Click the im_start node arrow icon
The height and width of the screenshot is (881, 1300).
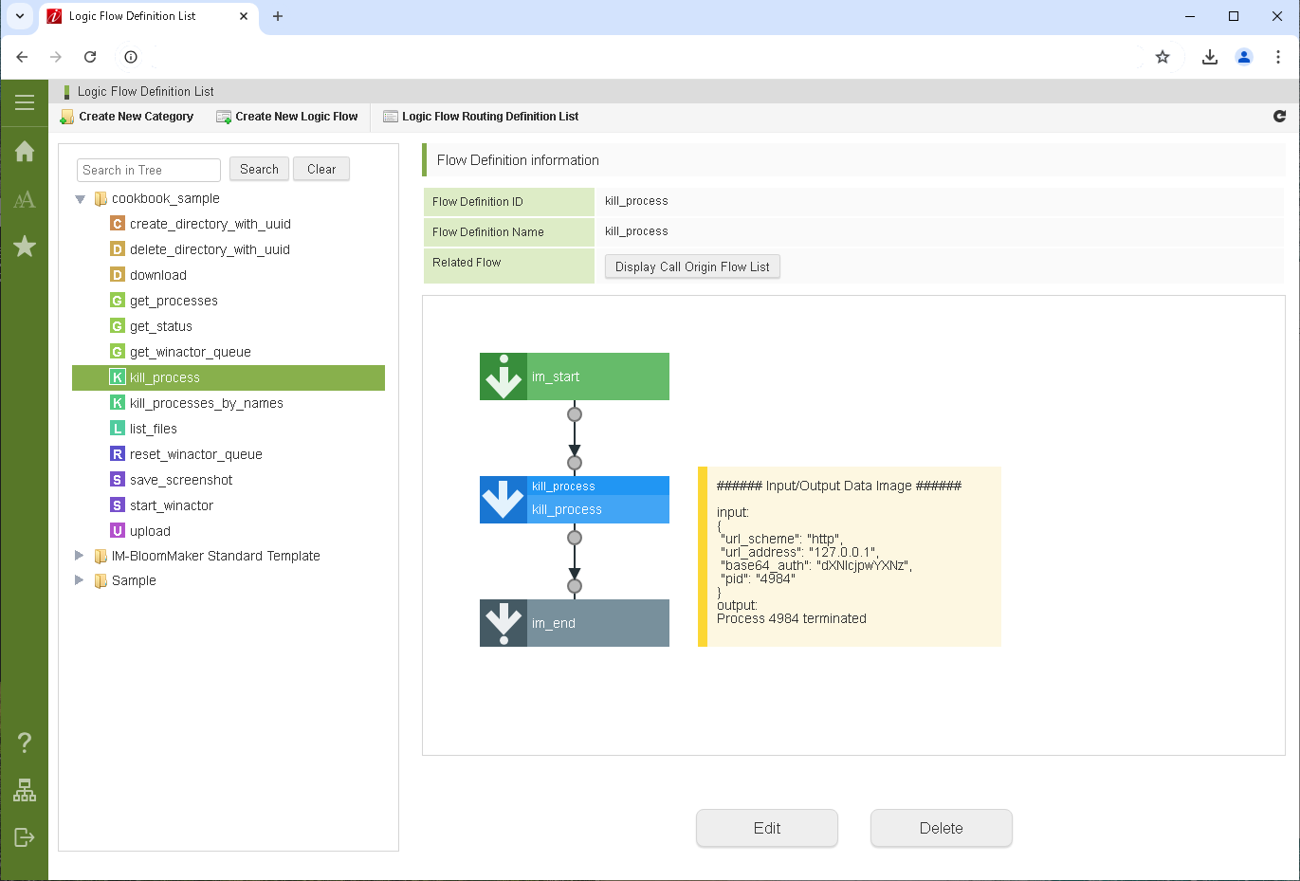504,376
